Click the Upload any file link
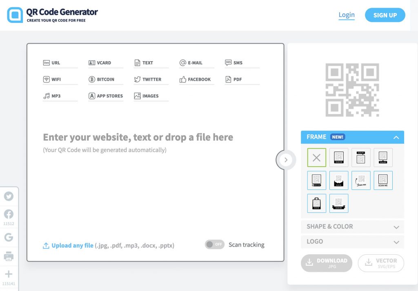The image size is (418, 291). click(x=72, y=245)
